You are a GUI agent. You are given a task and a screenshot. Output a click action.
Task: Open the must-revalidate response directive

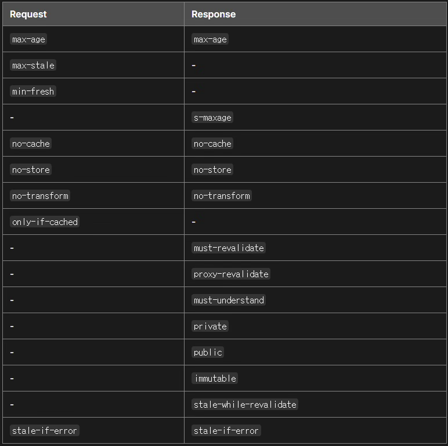tap(229, 248)
